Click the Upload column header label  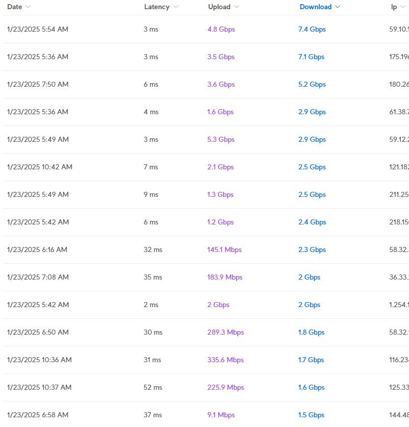219,7
